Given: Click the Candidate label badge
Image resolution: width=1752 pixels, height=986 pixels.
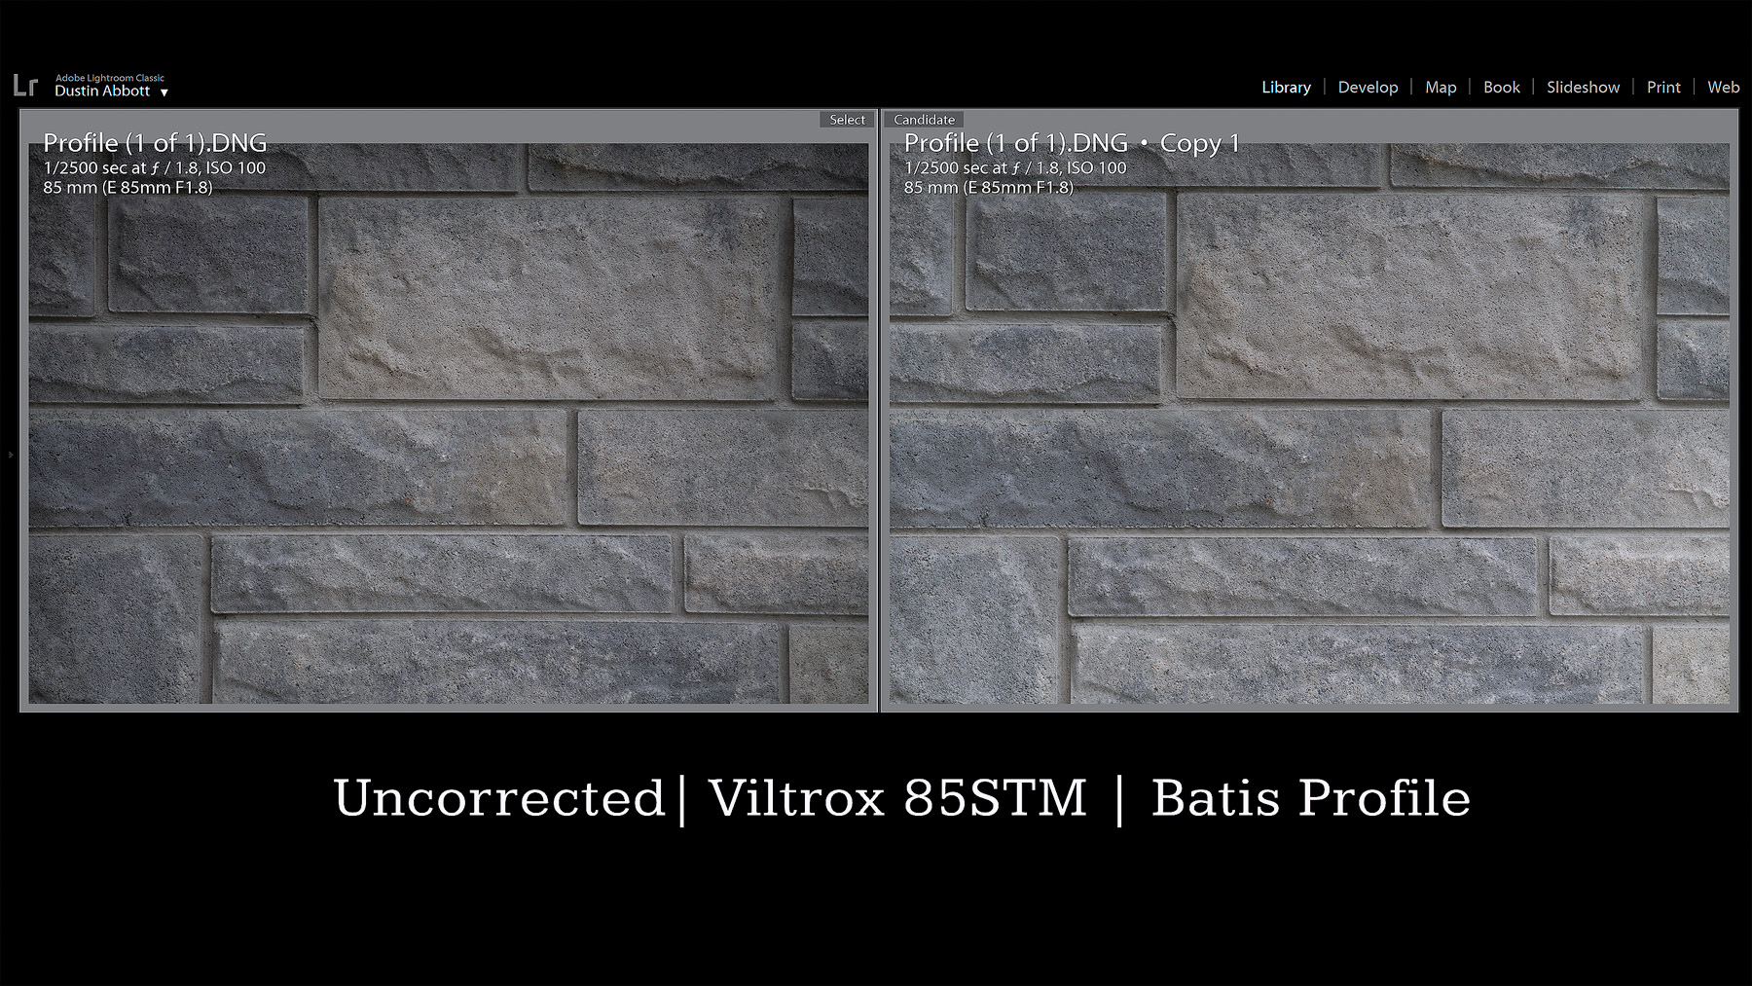Looking at the screenshot, I should tap(924, 120).
